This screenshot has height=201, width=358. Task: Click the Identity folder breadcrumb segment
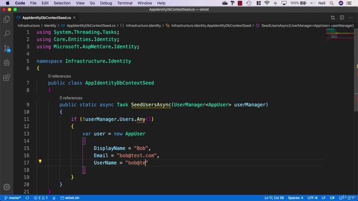(x=50, y=26)
